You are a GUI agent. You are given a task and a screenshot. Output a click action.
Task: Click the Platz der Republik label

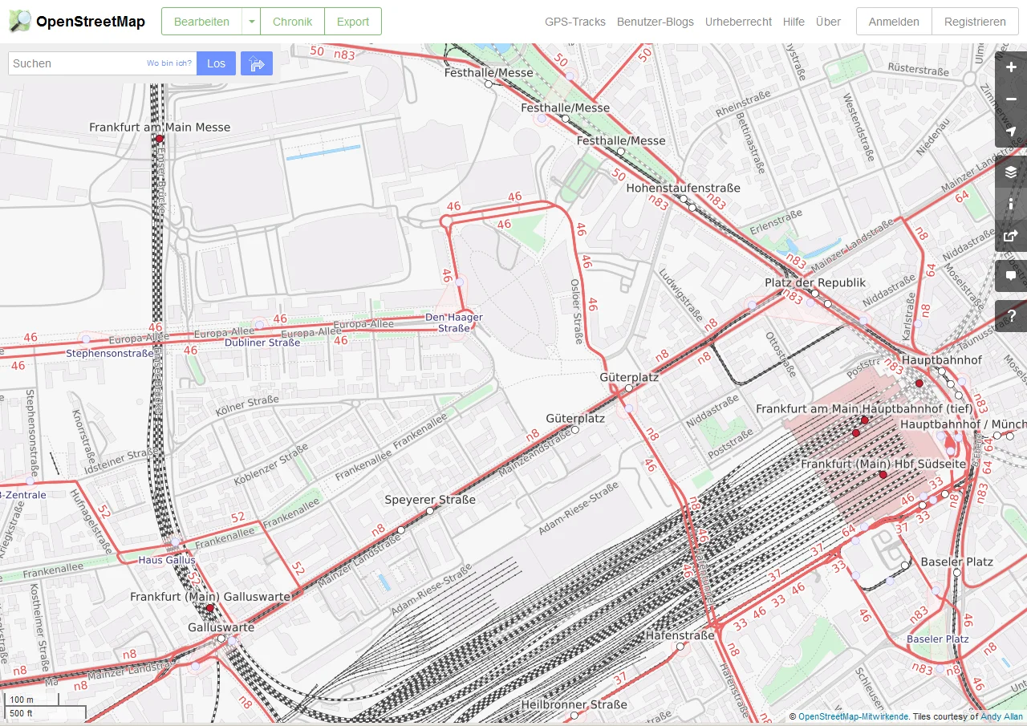click(815, 282)
